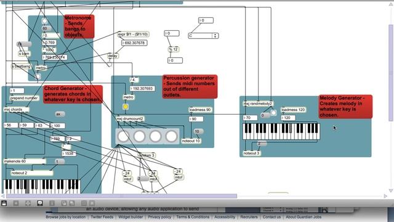Click the number box 120 in Melody Generator

288,118
